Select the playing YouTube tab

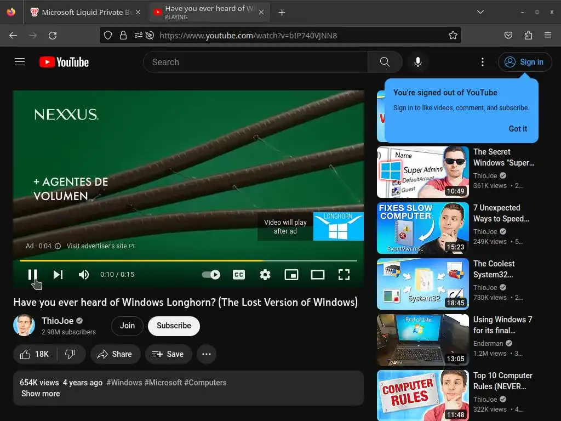(209, 12)
